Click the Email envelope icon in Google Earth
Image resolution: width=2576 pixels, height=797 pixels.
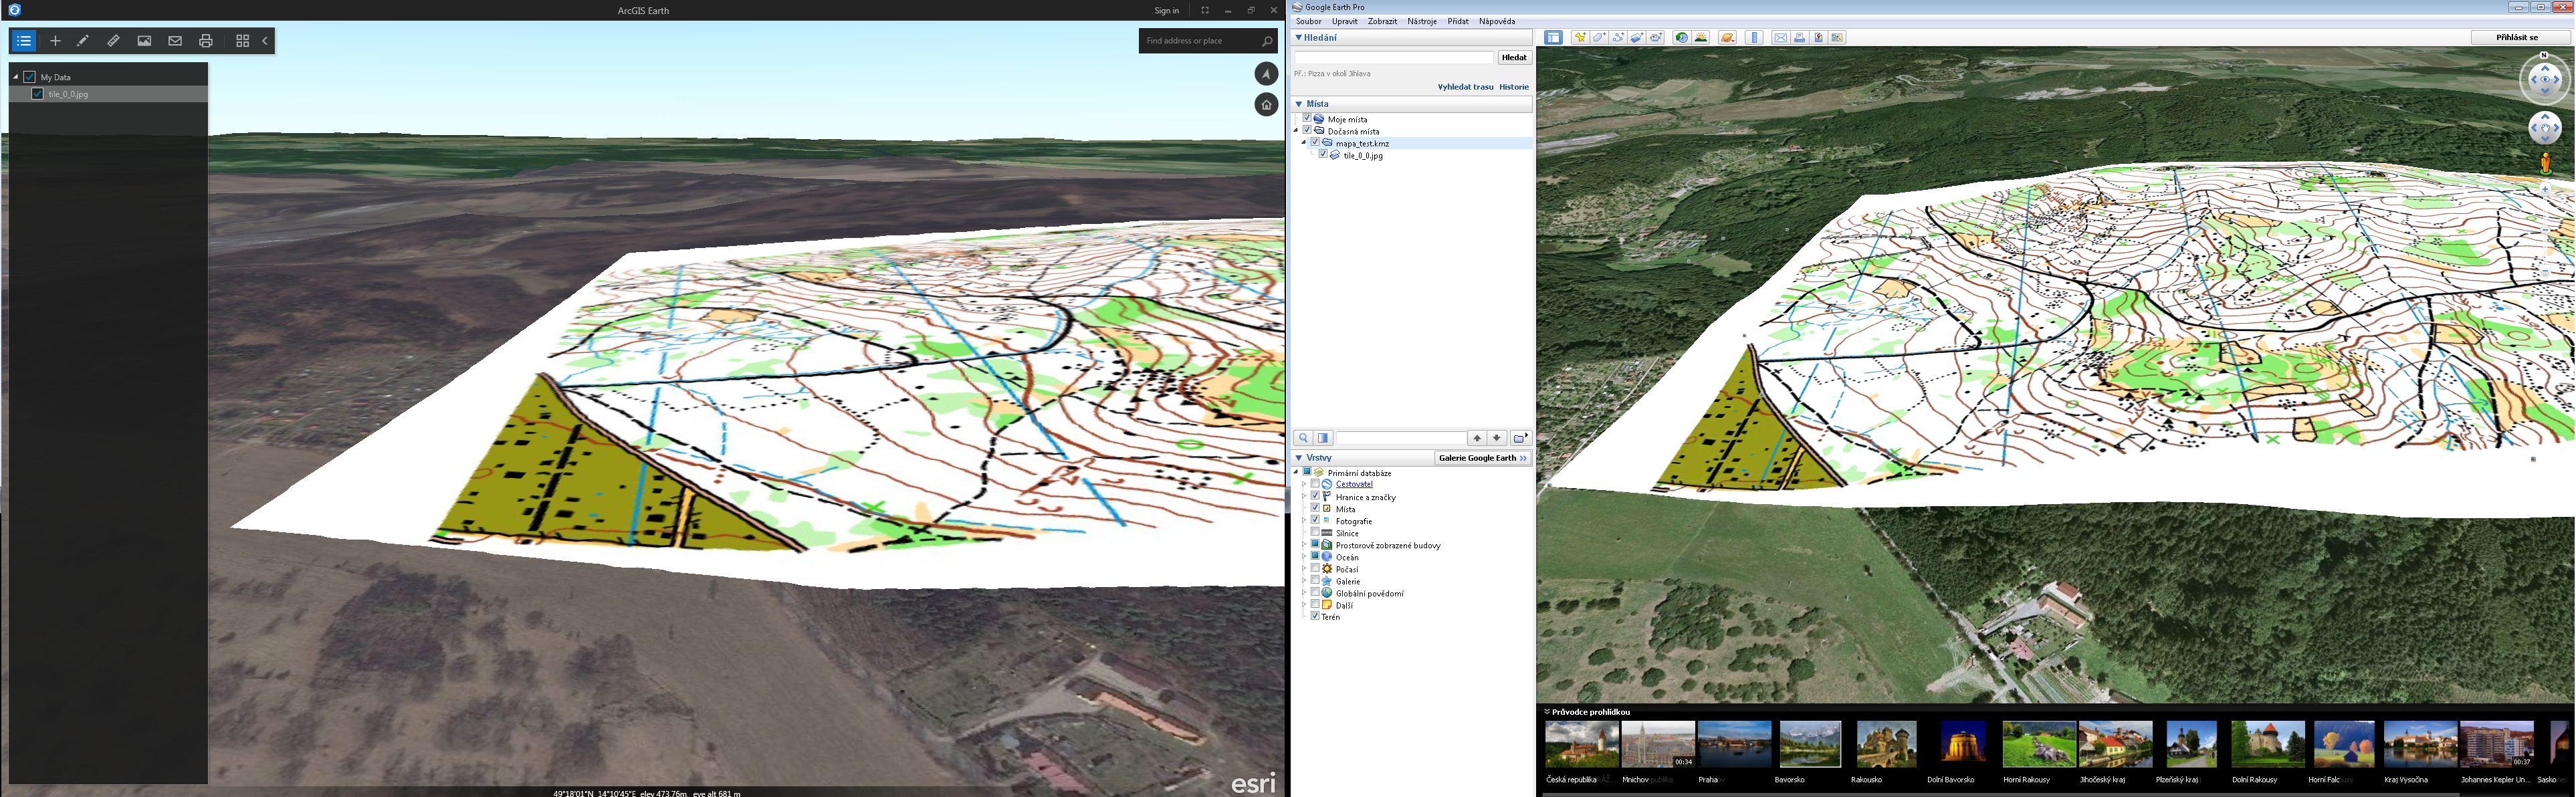coord(1780,38)
